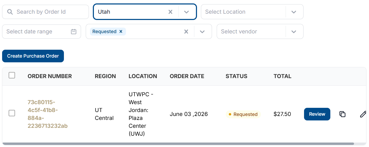The width and height of the screenshot is (369, 147).
Task: Clear the Utah region selection
Action: click(170, 12)
